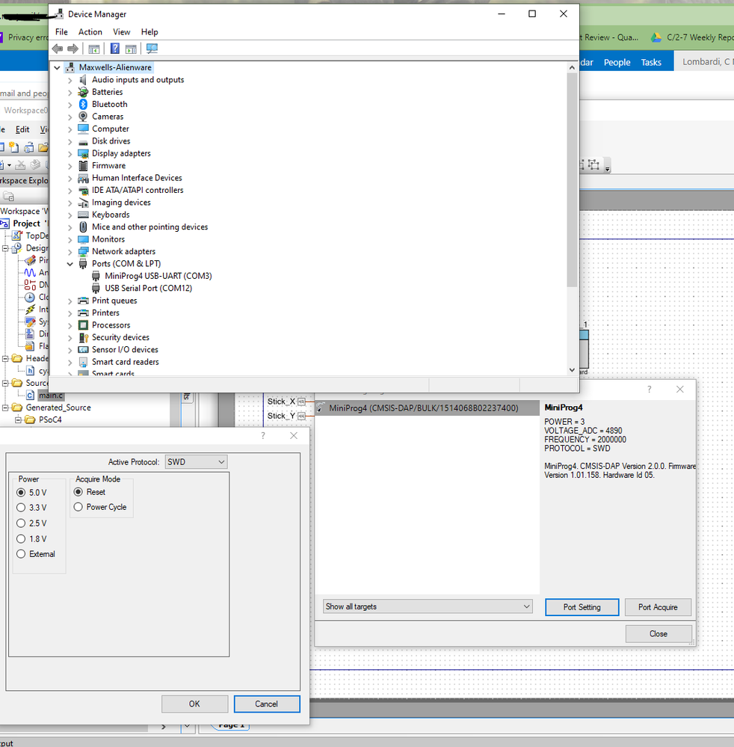Screen dimensions: 734x747
Task: Click the Back navigation arrow in Device Manager
Action: pyautogui.click(x=57, y=49)
